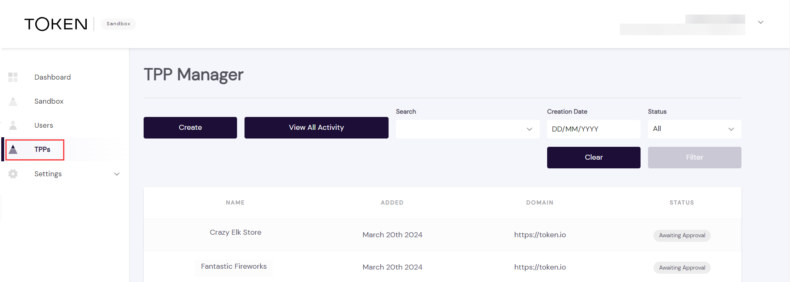Focus the Creation Date input field
790x282 pixels.
593,129
